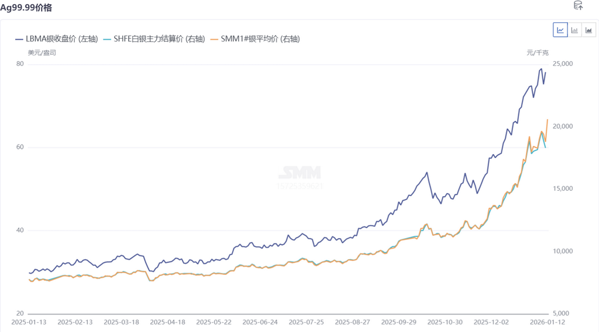The width and height of the screenshot is (599, 332).
Task: Toggle the LBMA银收盘价 legend series
Action: (x=57, y=39)
